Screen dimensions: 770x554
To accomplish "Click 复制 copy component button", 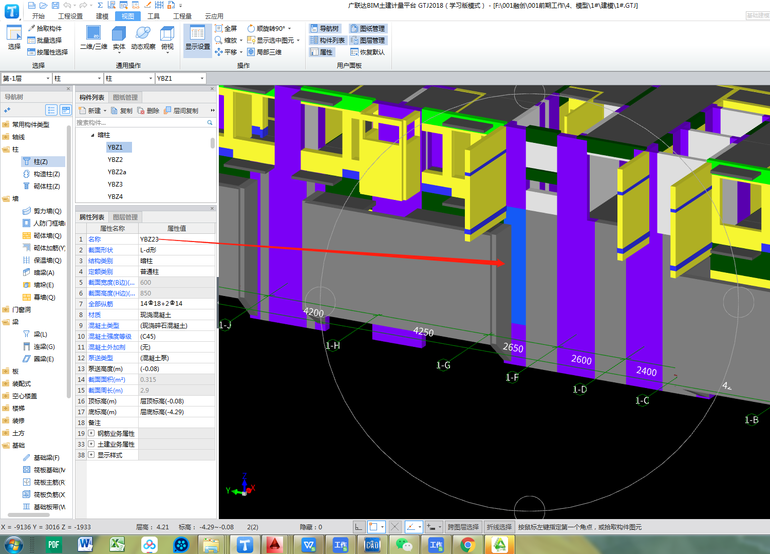I will (x=122, y=110).
